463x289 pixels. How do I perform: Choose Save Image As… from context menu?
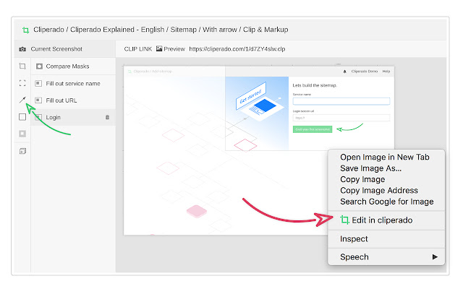pyautogui.click(x=371, y=168)
